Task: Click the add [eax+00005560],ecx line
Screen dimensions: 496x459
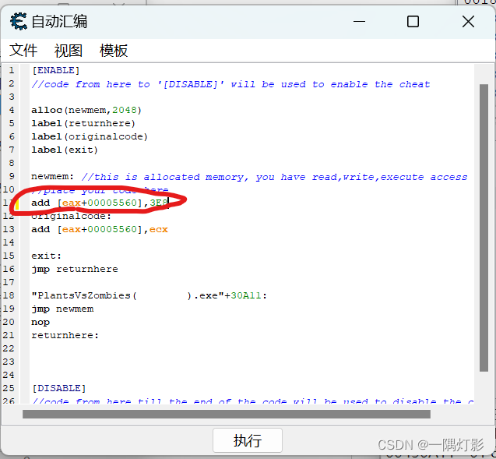Action: point(100,229)
